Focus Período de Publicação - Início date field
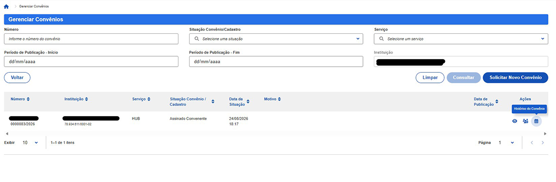Image resolution: width=556 pixels, height=182 pixels. [91, 61]
